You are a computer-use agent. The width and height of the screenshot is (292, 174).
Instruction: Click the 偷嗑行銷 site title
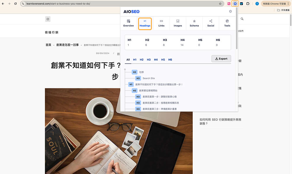[52, 32]
